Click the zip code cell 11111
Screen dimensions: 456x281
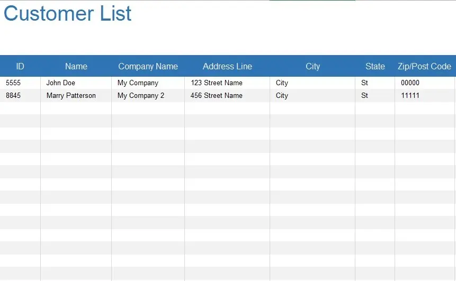point(425,96)
